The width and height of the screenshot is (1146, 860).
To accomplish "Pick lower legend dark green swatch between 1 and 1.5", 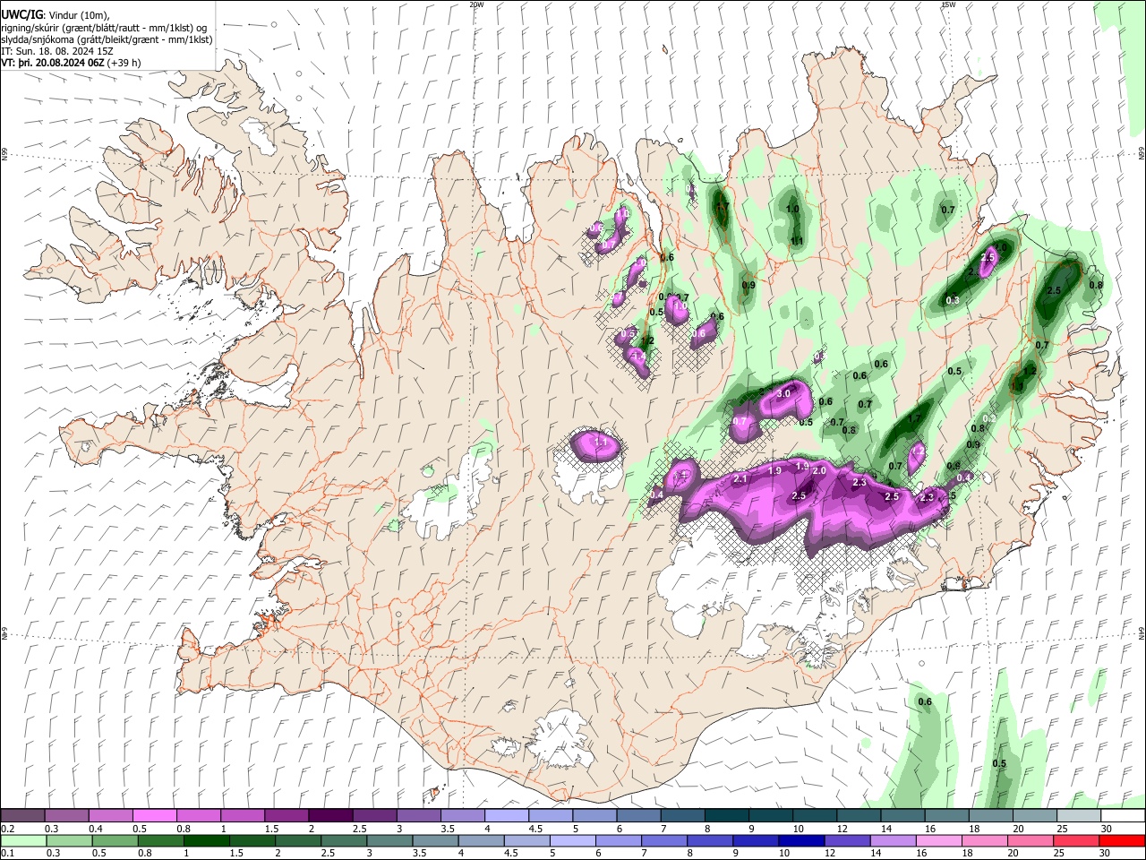I will tap(206, 839).
